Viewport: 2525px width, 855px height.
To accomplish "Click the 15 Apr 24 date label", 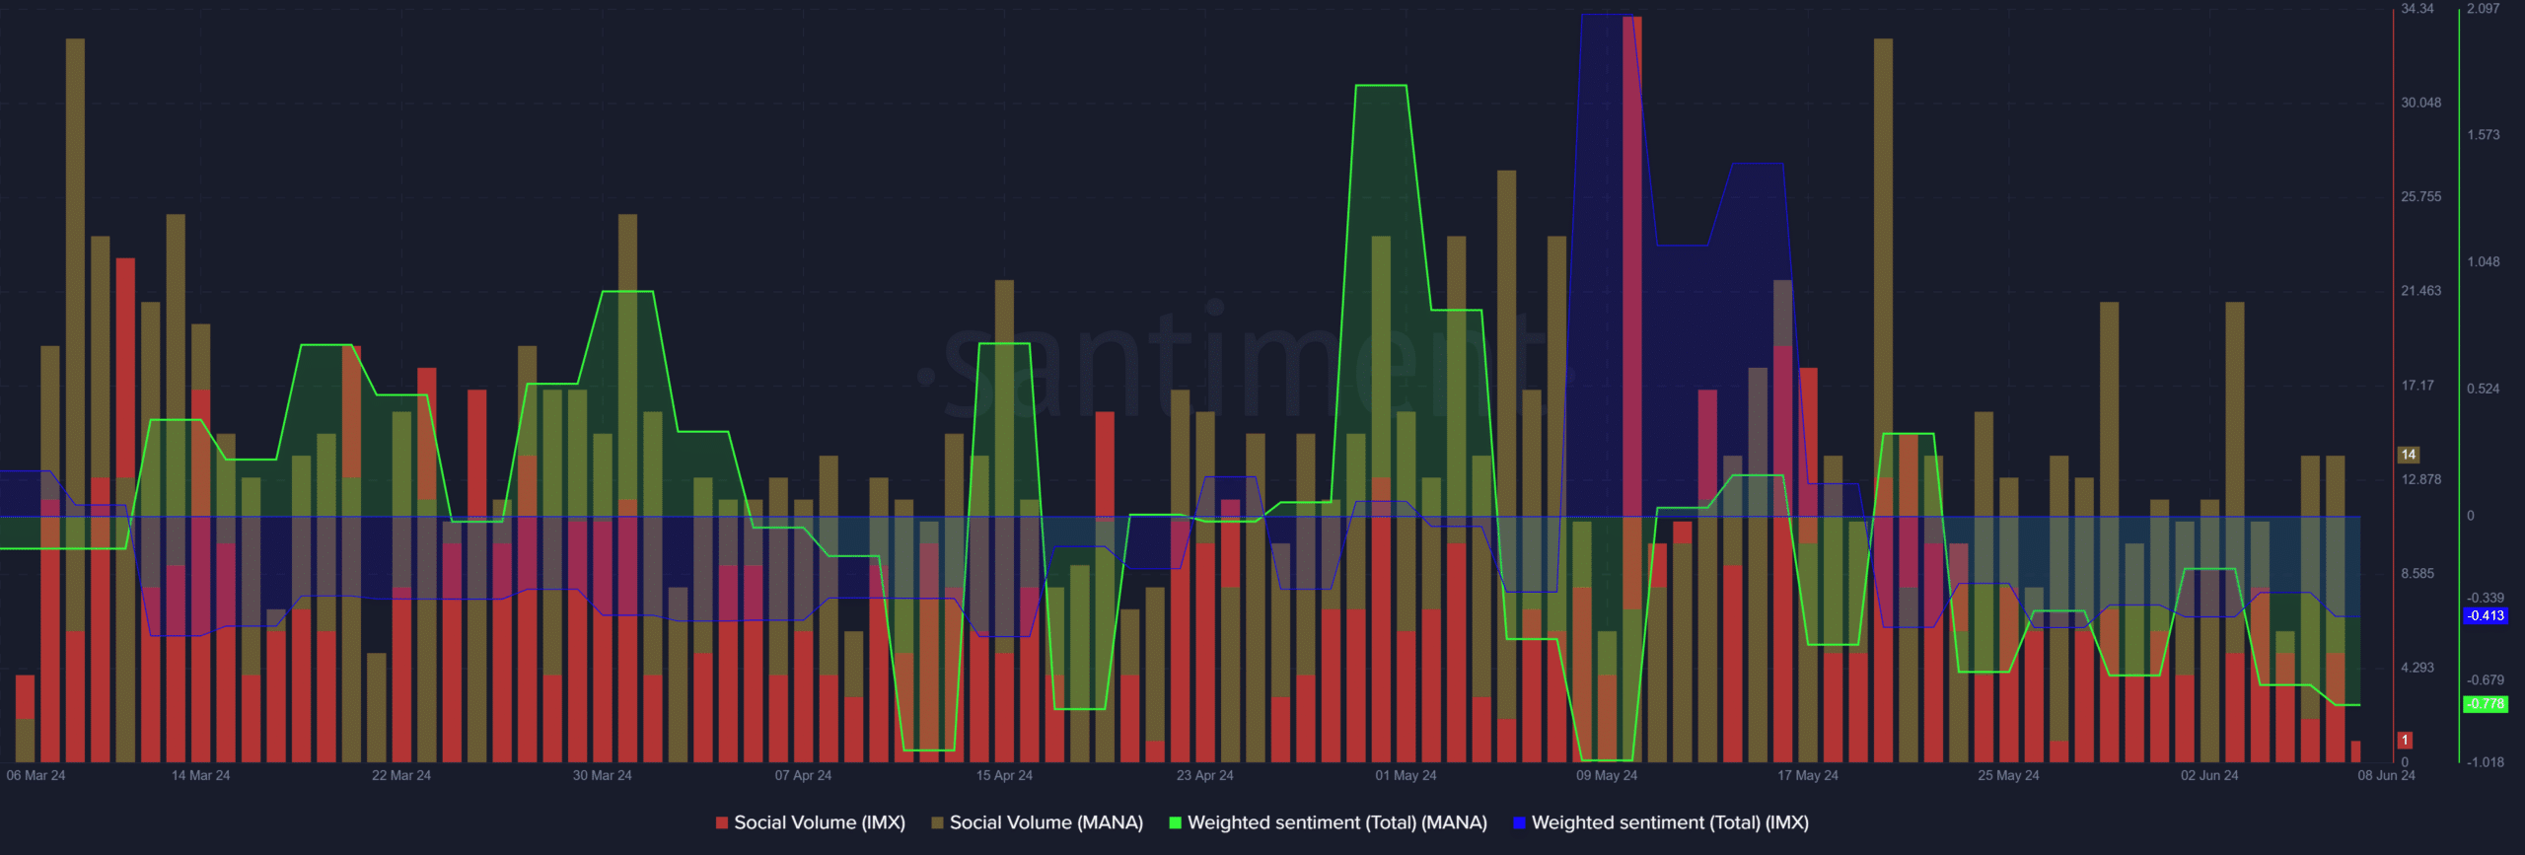I will pyautogui.click(x=1004, y=776).
